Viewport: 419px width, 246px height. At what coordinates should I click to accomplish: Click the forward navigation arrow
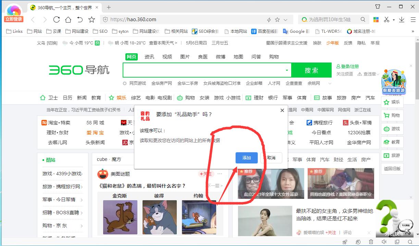click(45, 19)
